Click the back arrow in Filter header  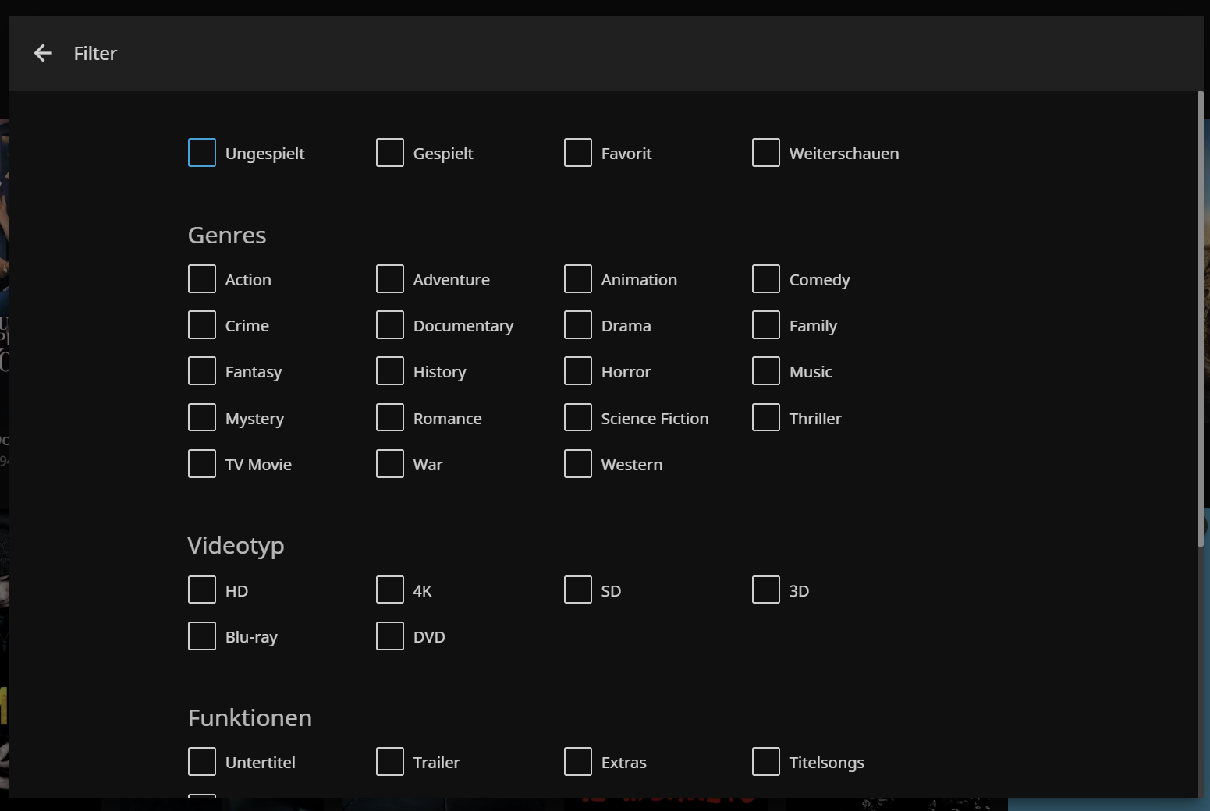[x=43, y=53]
